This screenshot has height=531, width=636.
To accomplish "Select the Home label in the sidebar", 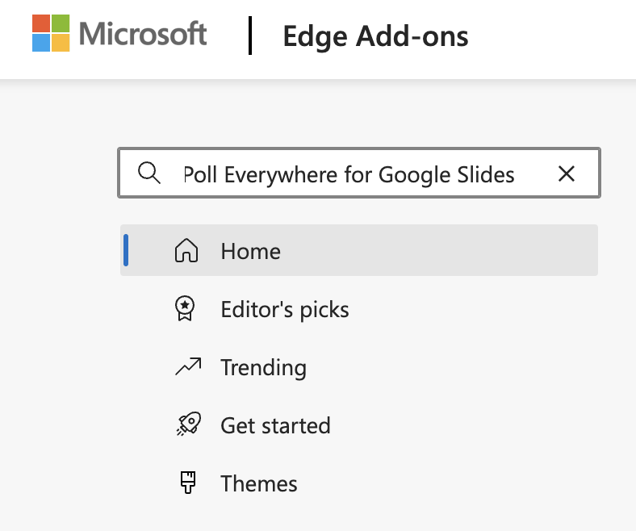I will [x=251, y=251].
